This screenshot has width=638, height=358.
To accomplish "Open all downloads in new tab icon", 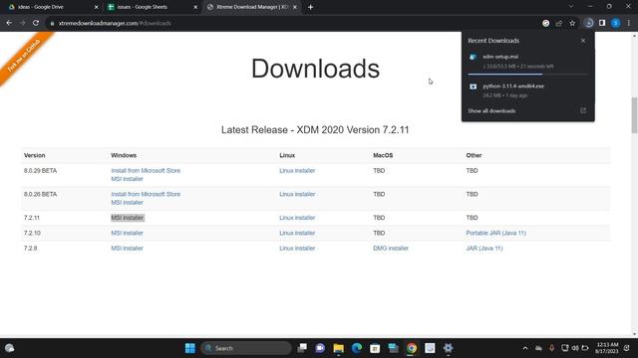I will click(583, 110).
